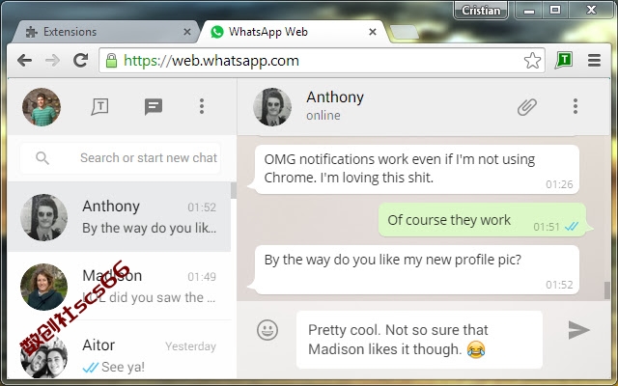Click the chat list scrollbar
Screen dimensions: 618x386
point(234,191)
